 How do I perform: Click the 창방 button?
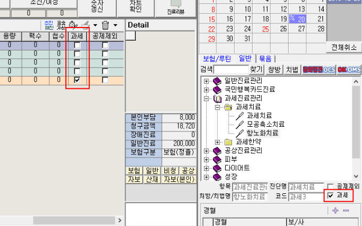274,69
